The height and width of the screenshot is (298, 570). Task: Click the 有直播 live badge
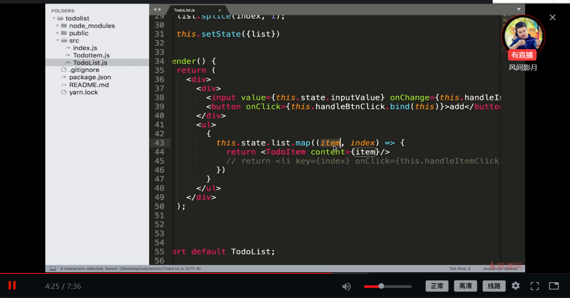pos(523,54)
